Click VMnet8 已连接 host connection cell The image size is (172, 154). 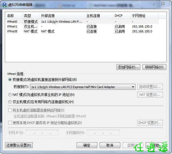(x=92, y=31)
